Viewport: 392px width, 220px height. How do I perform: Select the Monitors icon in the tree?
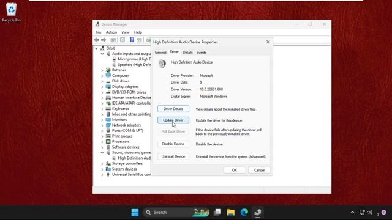108,120
